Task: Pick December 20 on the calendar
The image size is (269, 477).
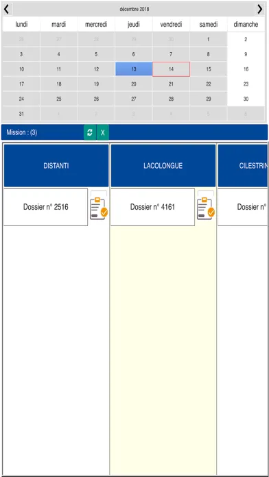Action: point(134,84)
